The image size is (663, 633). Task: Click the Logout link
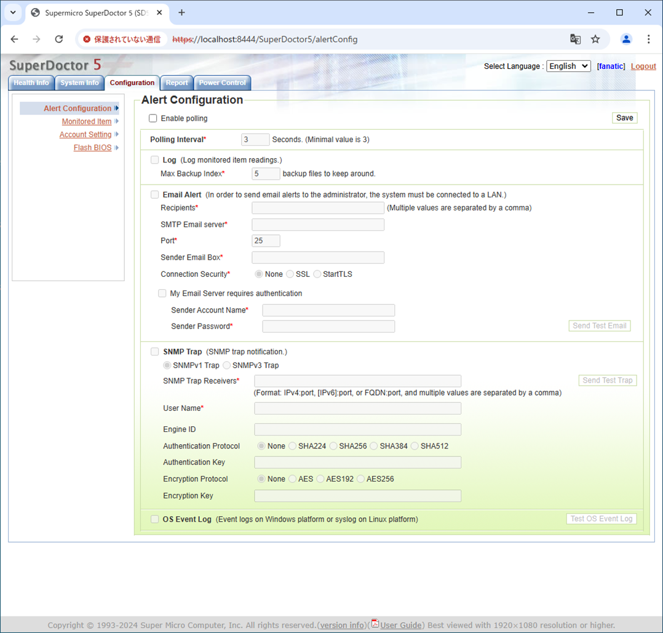(643, 66)
